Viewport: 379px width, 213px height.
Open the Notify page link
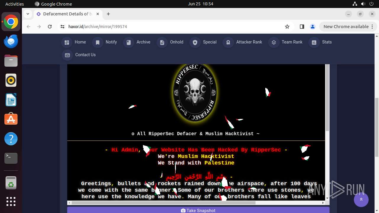point(105,42)
